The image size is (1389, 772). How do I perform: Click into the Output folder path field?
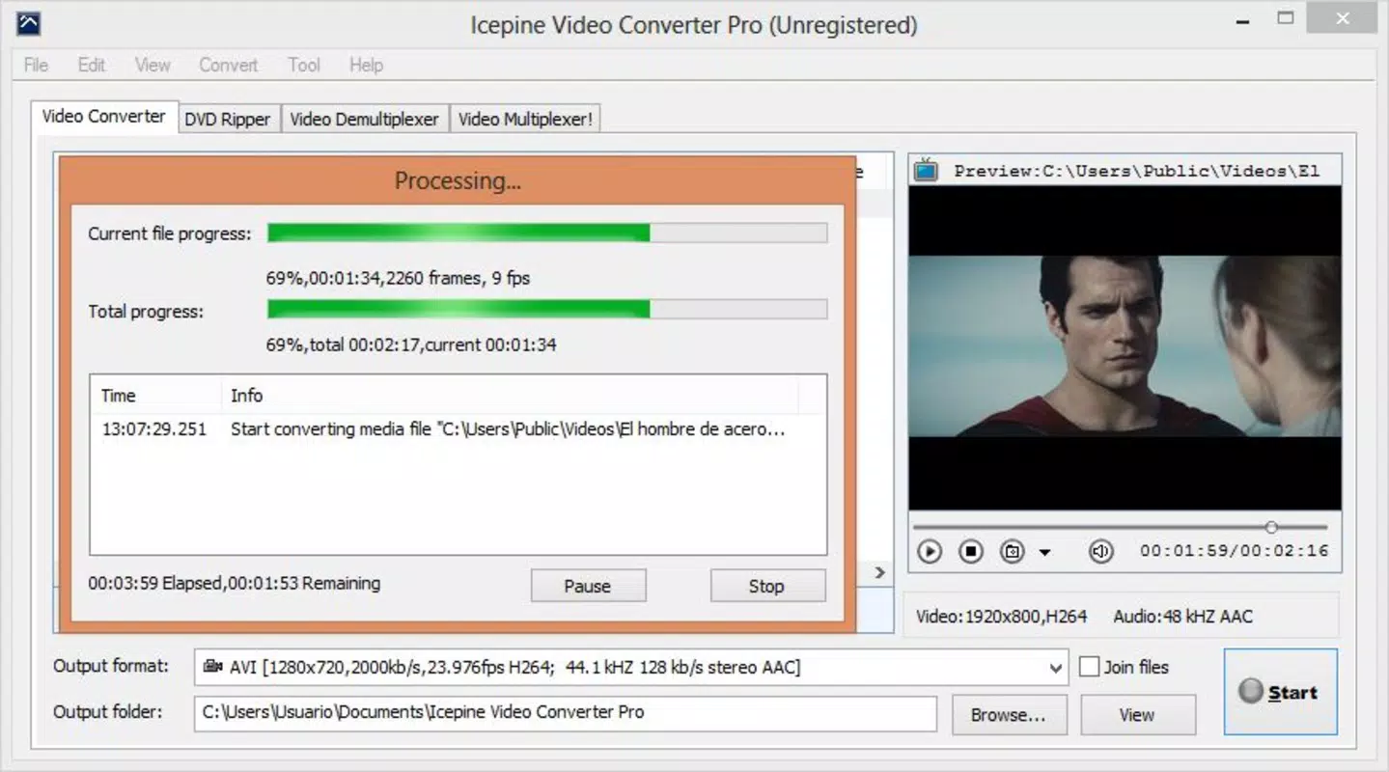565,713
